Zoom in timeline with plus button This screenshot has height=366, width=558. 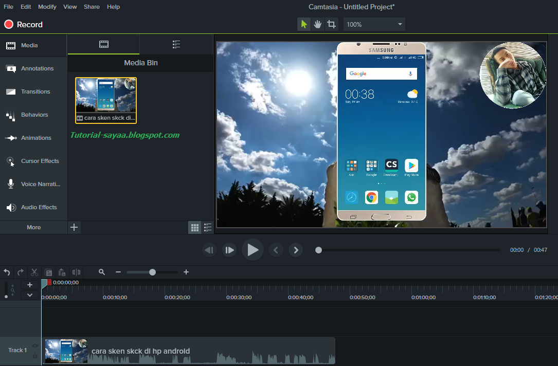(186, 272)
